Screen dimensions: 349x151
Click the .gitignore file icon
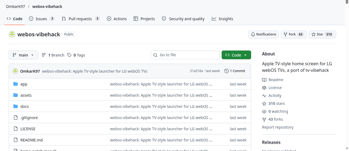pyautogui.click(x=16, y=117)
